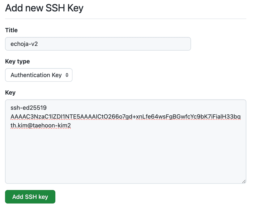Click the Key type label
Screen dimensions: 256x206
pos(17,61)
